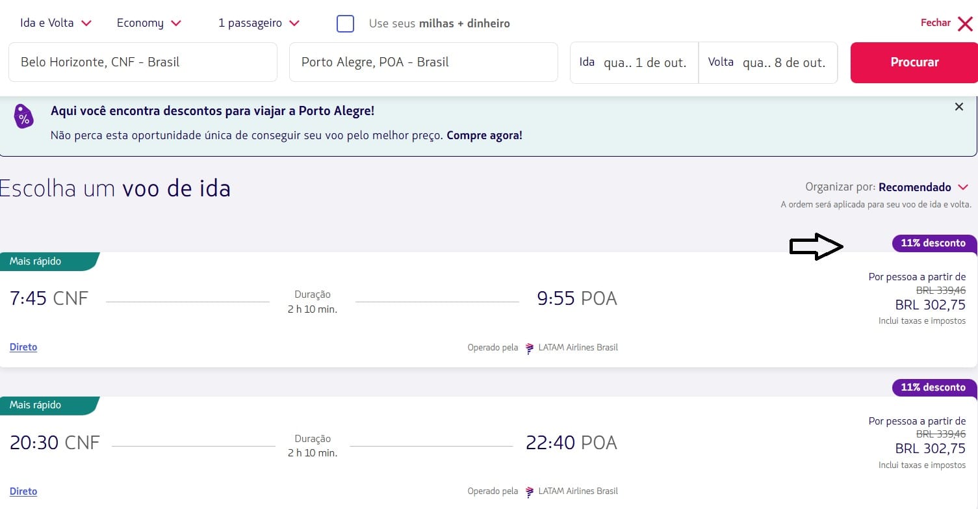Click Direto link on the 7:45 flight
978x509 pixels.
[23, 347]
